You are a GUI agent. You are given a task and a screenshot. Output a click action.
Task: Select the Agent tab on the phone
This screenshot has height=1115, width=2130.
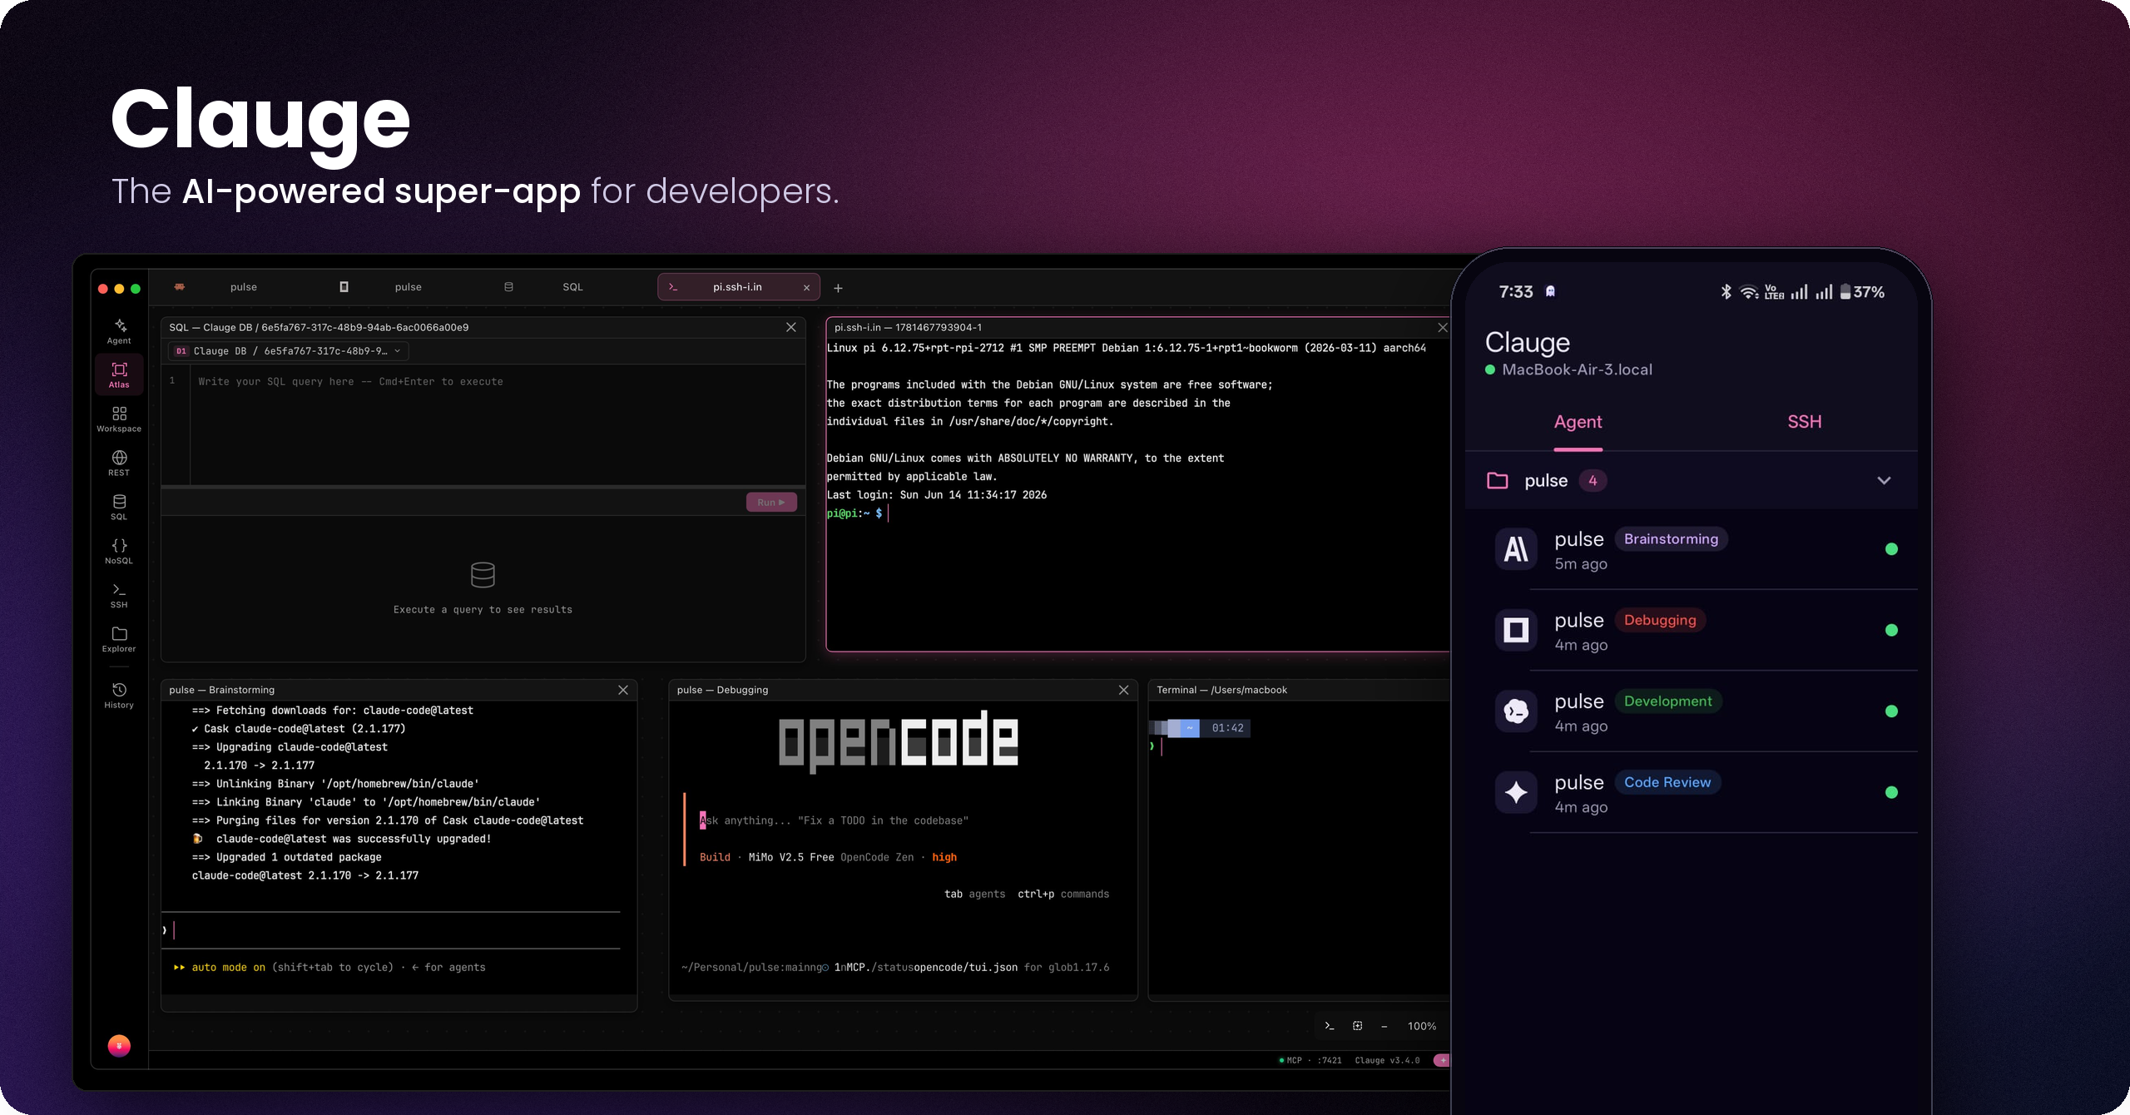tap(1578, 422)
